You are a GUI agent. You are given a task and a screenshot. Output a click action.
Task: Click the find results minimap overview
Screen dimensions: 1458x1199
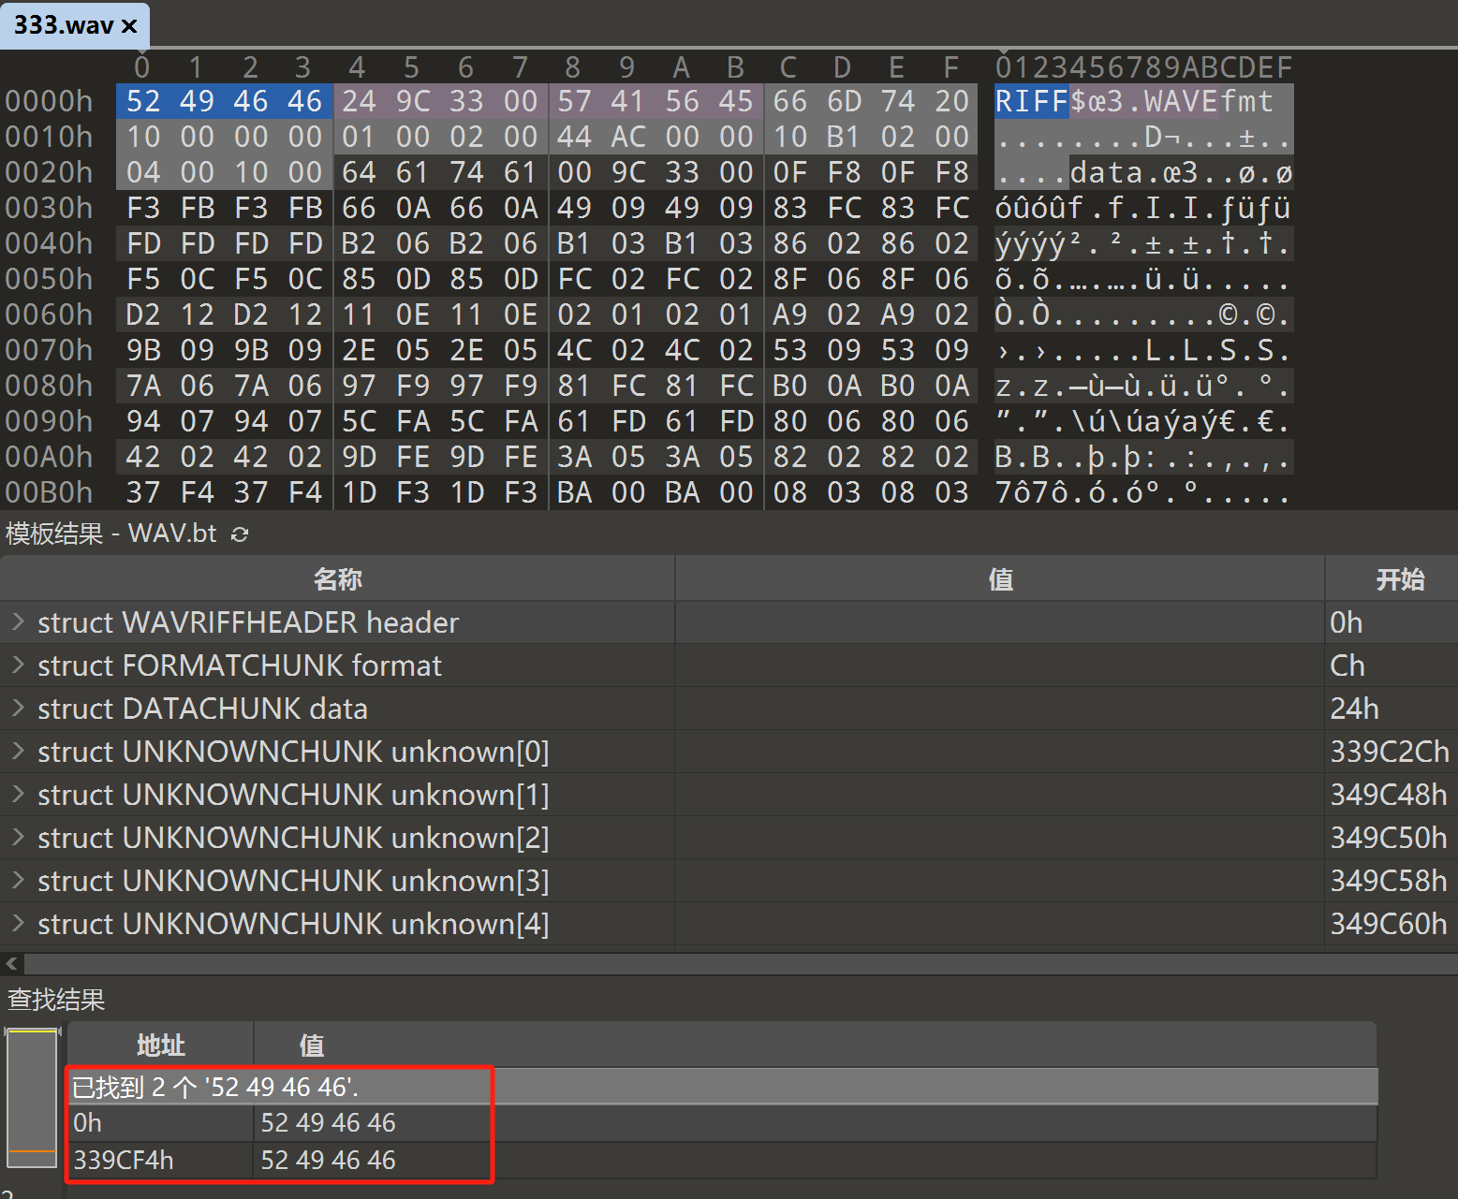(x=33, y=1097)
